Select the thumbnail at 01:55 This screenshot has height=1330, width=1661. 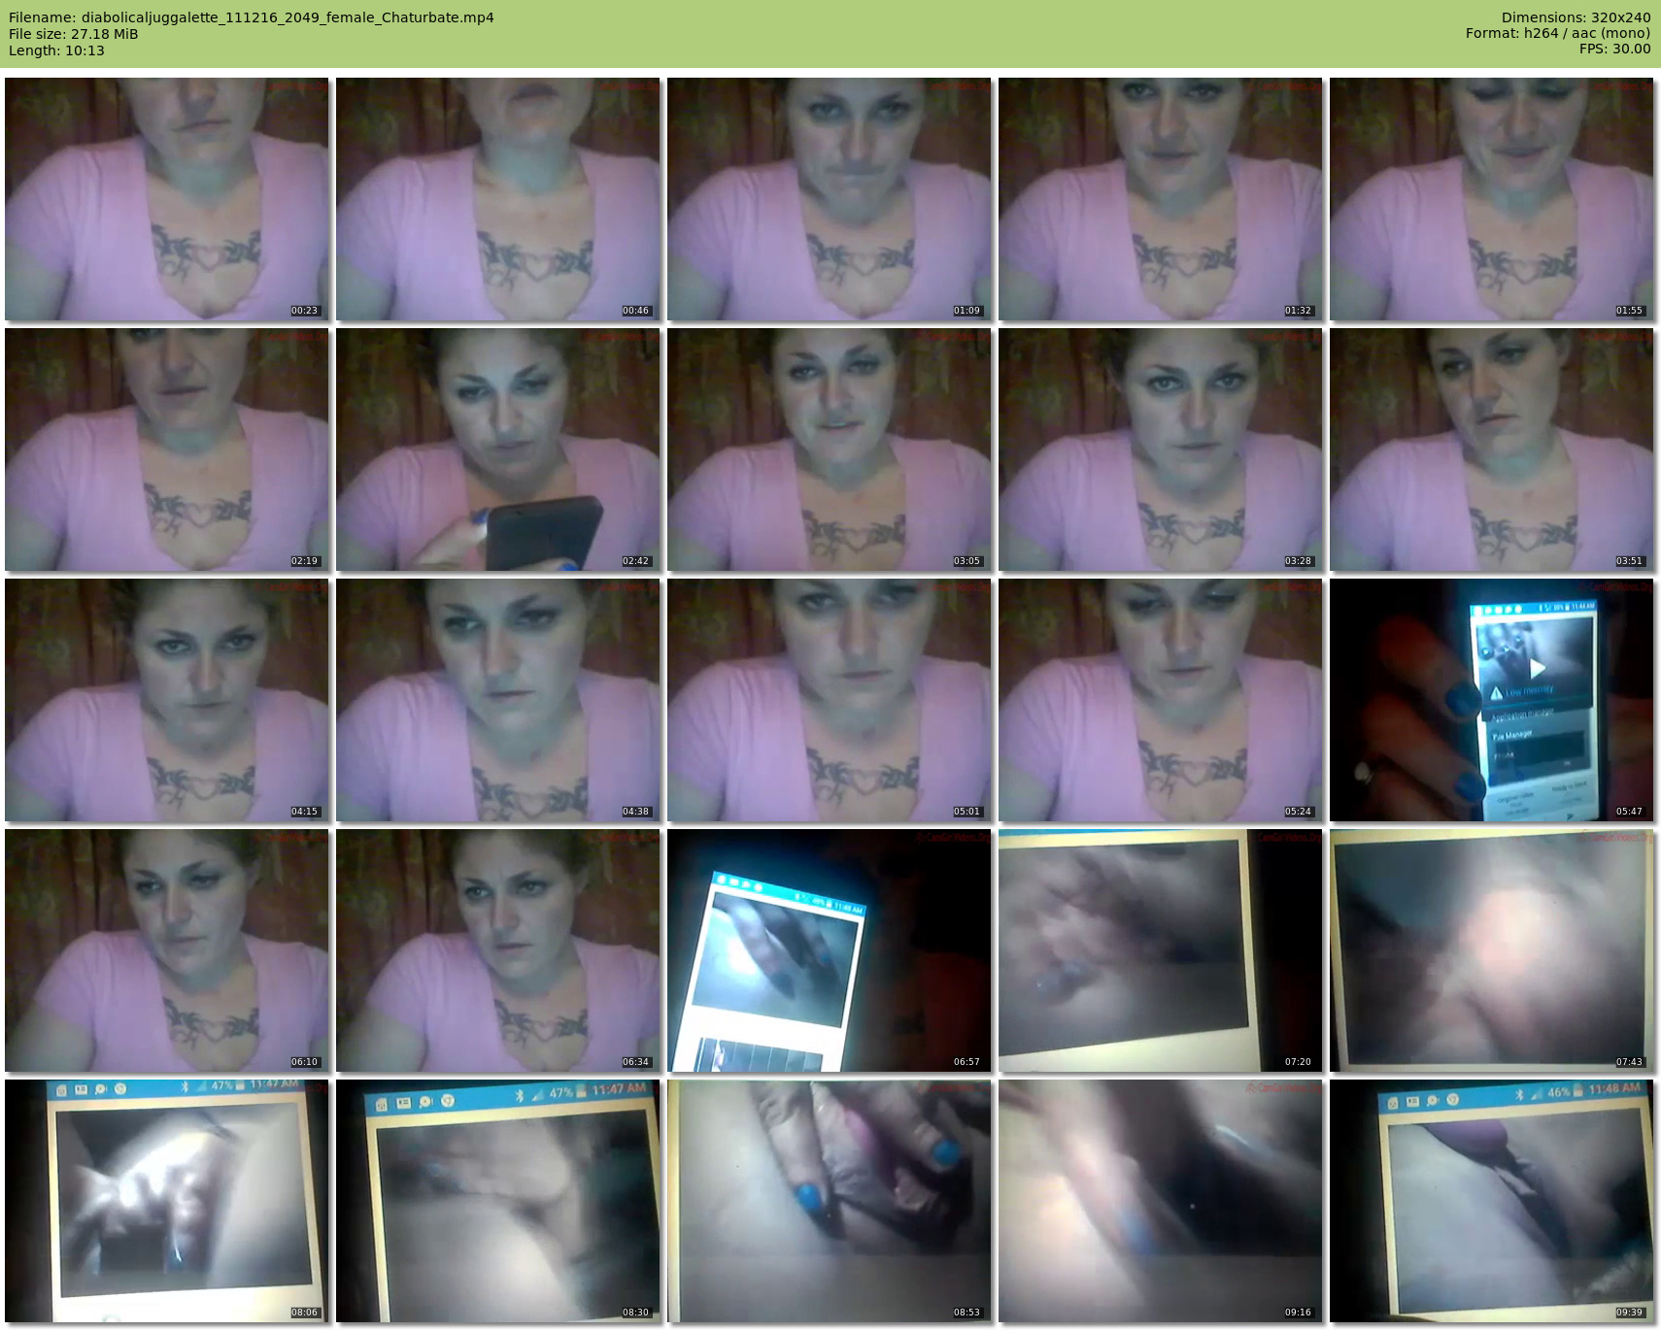pos(1492,199)
